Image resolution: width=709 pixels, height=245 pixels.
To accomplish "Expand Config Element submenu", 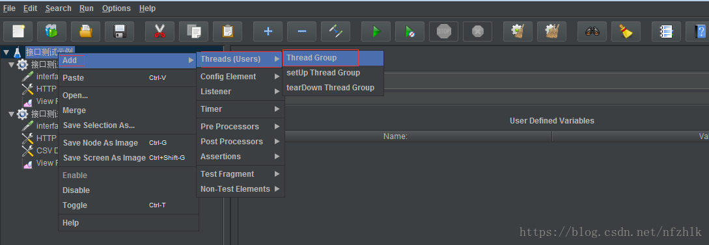I will point(240,77).
